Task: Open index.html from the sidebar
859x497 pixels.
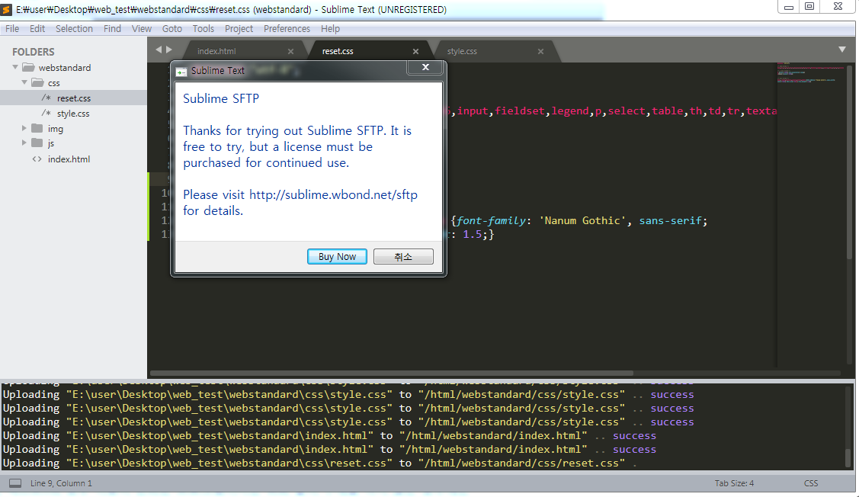Action: (x=69, y=159)
